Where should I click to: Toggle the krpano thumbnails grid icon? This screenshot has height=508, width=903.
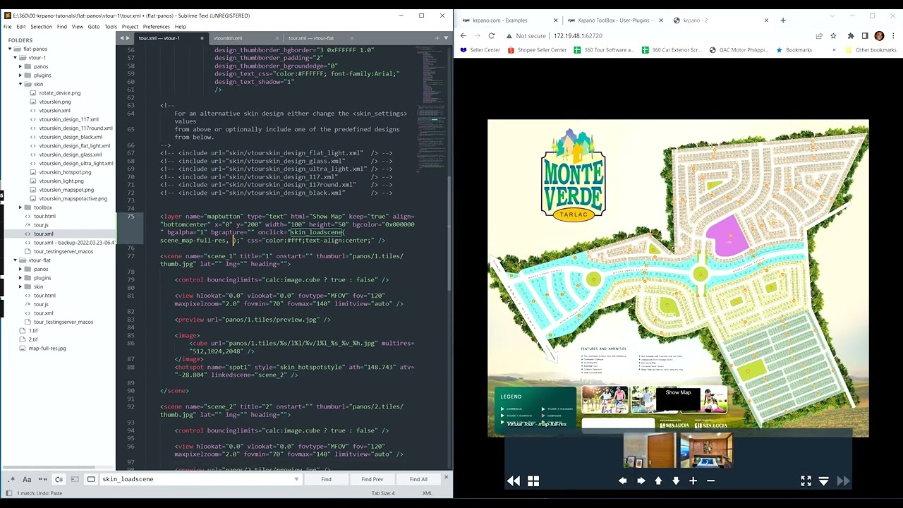click(533, 481)
